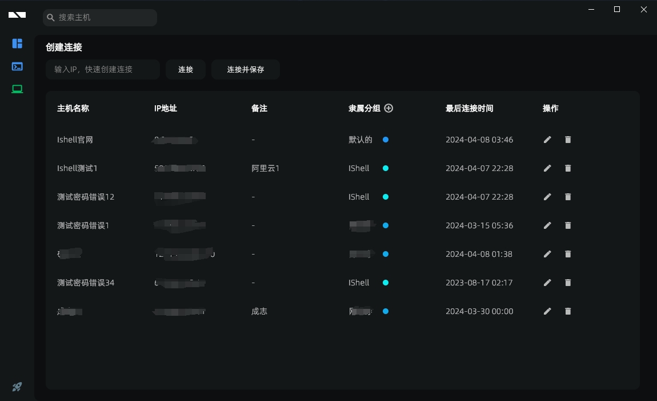Screen dimensions: 657x401
Task: Edit the Ishell官网 host entry
Action: click(547, 140)
